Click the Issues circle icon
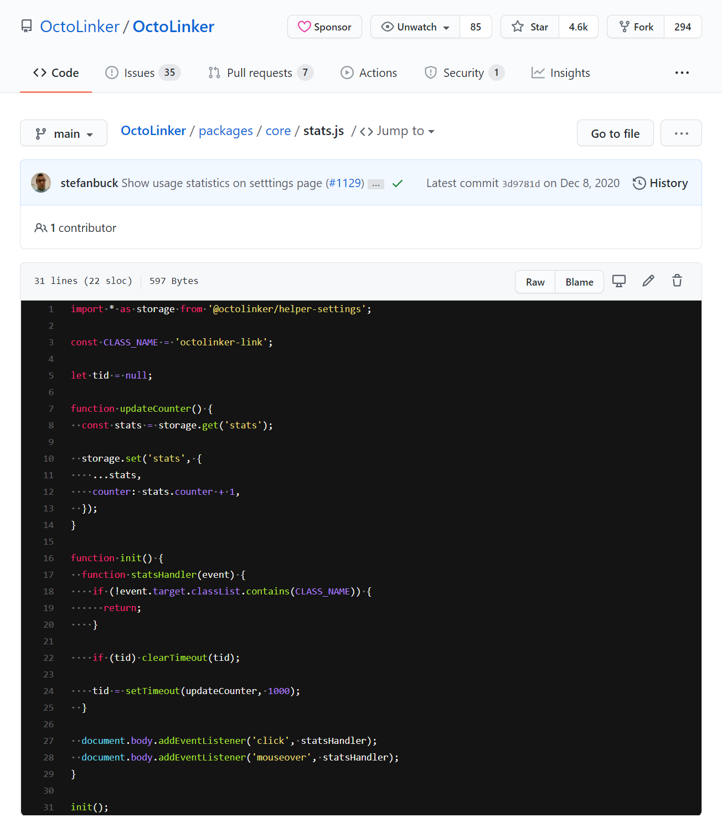Image resolution: width=722 pixels, height=833 pixels. [112, 73]
